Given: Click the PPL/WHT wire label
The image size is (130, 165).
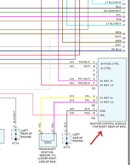Looking at the screenshot, I should (x=84, y=79).
